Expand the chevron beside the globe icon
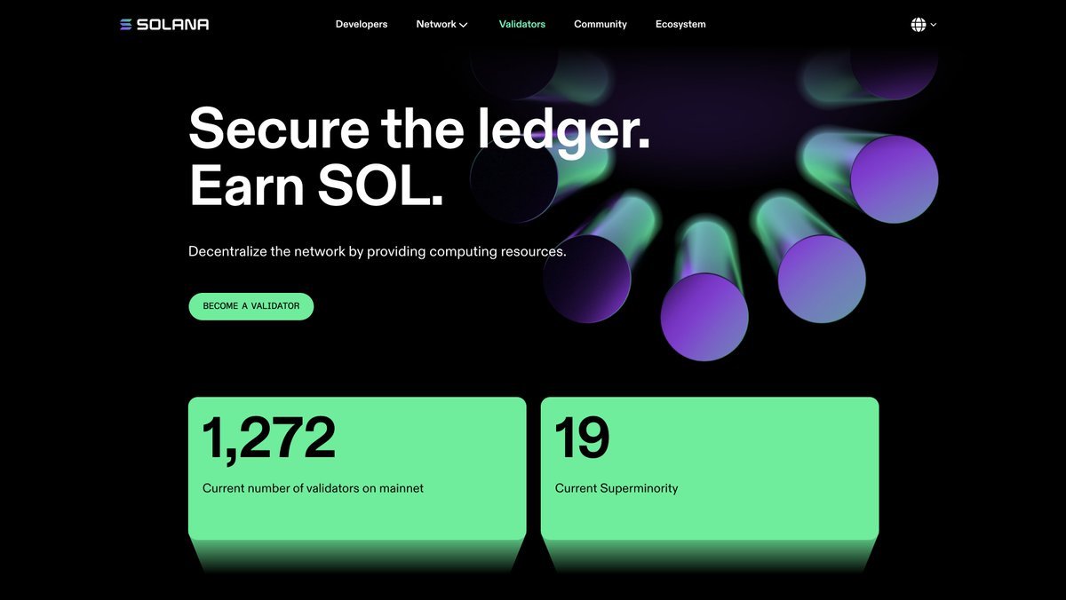Screen dimensions: 1066x600 934,25
